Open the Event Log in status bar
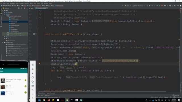Viewport: 182px width, 102px height. 176,95
